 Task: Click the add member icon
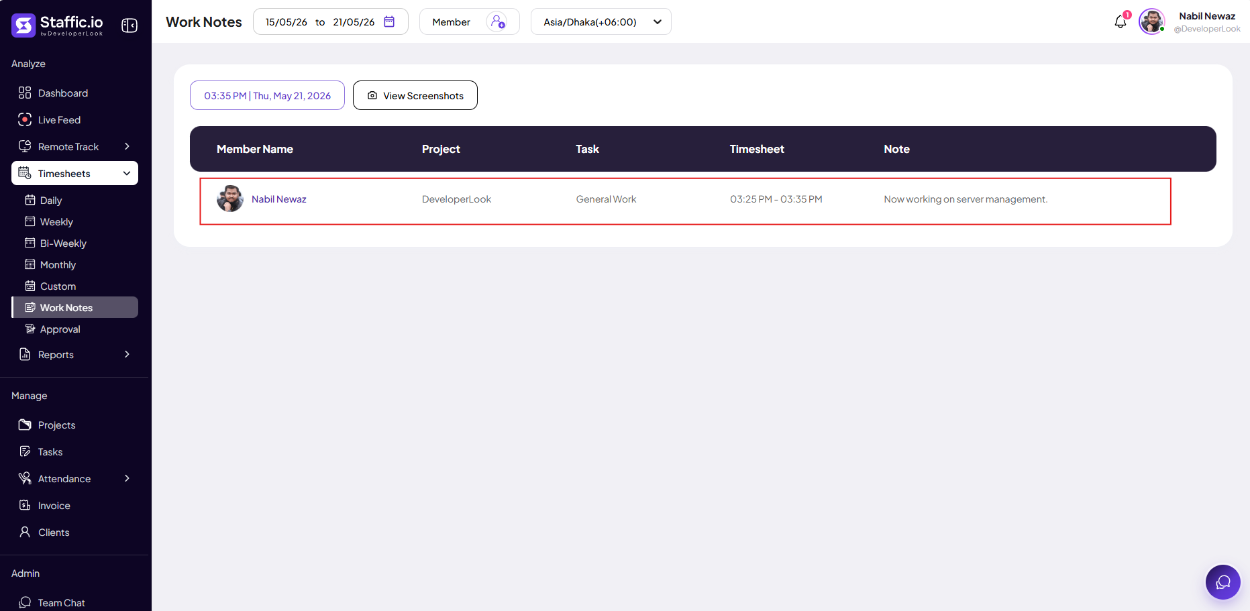497,21
